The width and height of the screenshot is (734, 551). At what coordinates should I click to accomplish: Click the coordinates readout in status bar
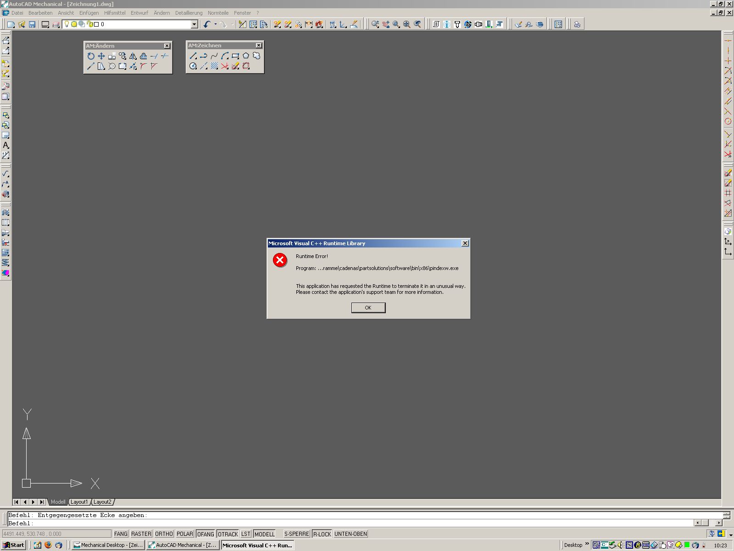(x=56, y=534)
